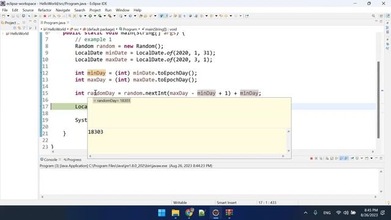This screenshot has height=220, width=391.
Task: Toggle Scroll Lock in Console toolbar
Action: 332,158
